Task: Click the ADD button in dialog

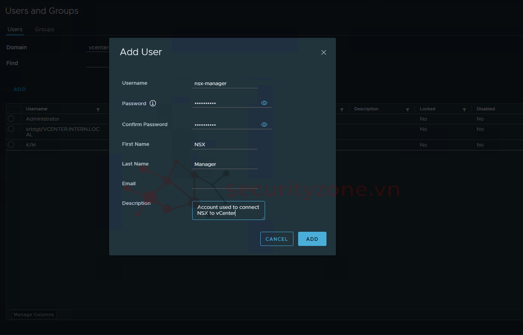Action: tap(312, 239)
